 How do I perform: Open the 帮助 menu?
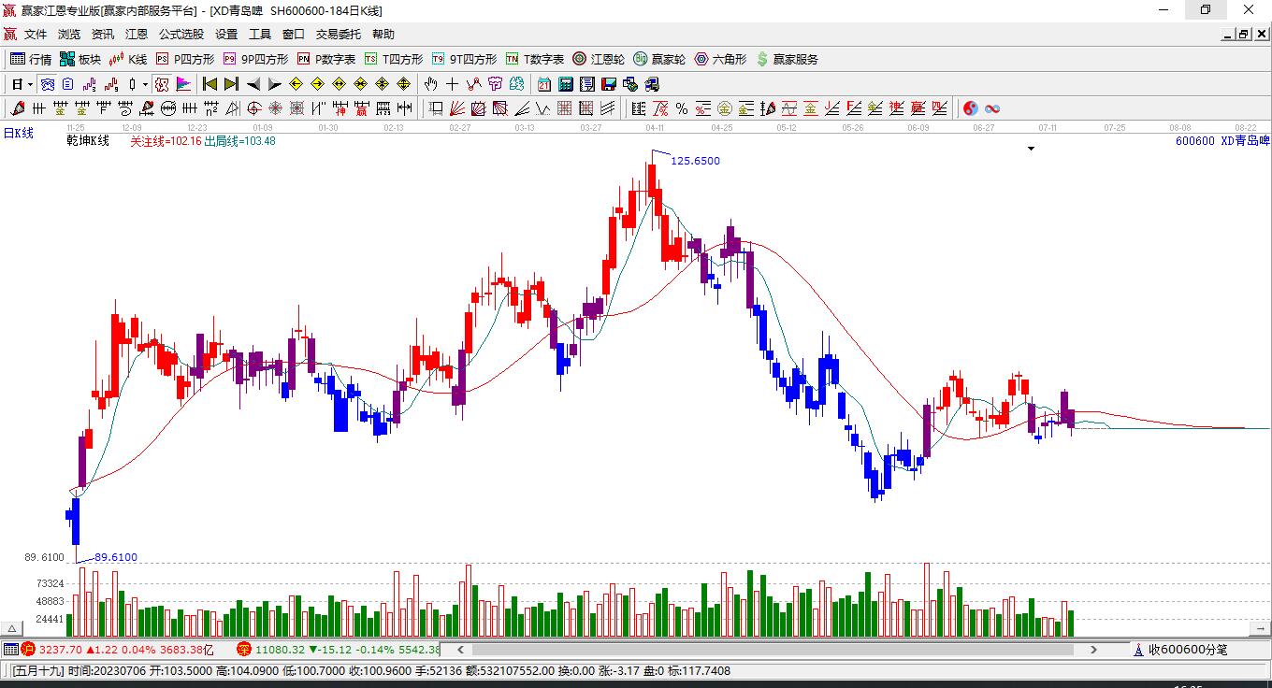click(x=383, y=35)
